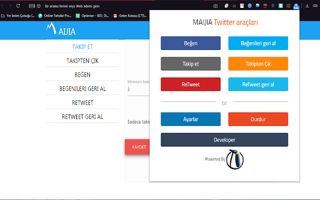320x200 pixels.
Task: Click the Durdur stop button
Action: pos(258,119)
